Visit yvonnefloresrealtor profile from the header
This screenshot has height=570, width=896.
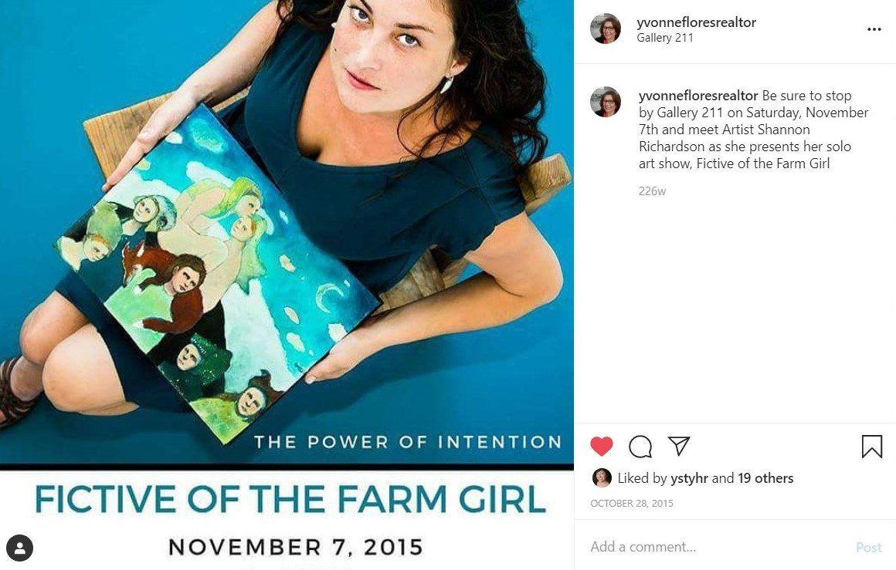pyautogui.click(x=696, y=22)
